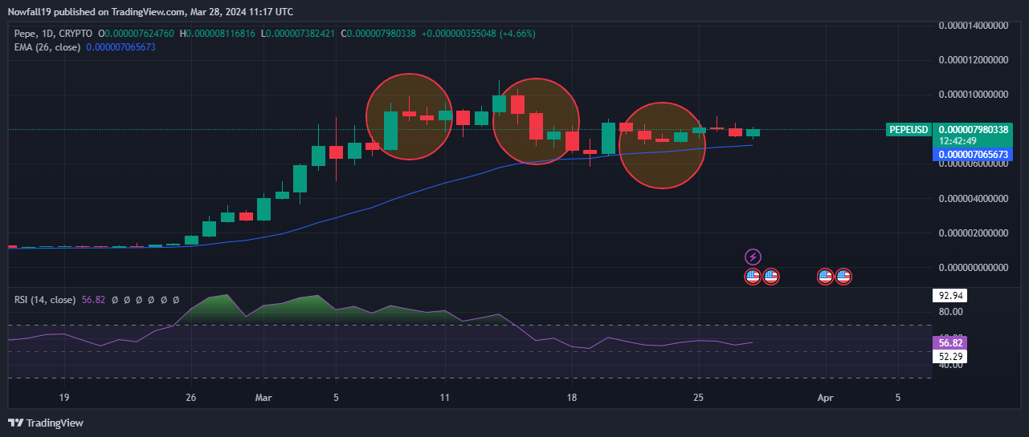Click the Mar label on the date axis

[263, 397]
